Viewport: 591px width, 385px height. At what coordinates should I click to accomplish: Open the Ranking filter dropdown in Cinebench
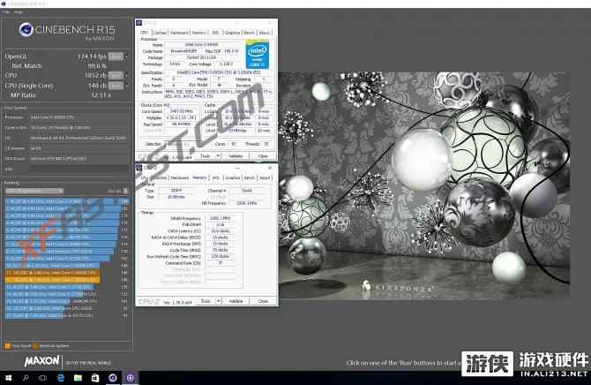point(34,191)
